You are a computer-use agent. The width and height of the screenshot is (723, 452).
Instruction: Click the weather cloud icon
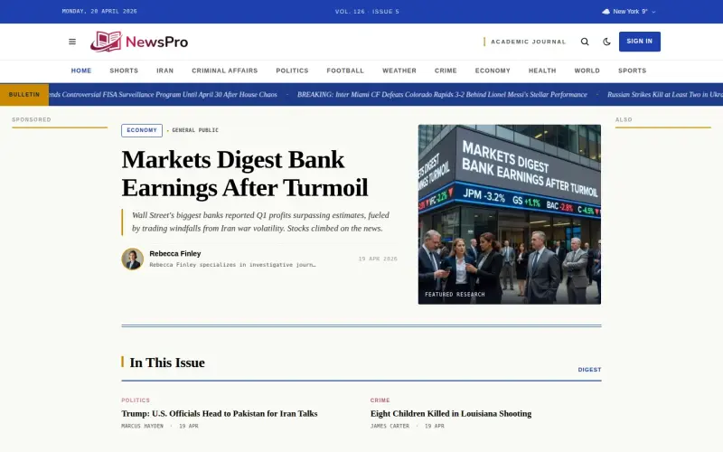click(606, 12)
